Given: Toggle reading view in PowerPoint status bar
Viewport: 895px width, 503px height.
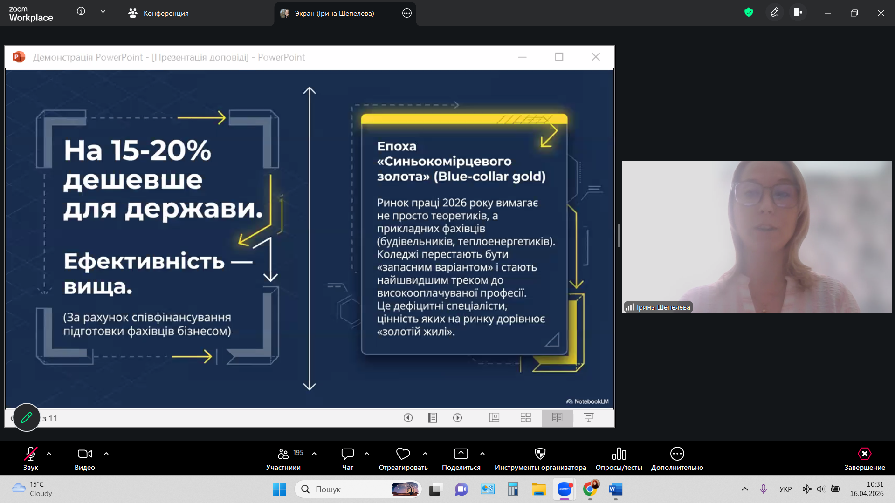Looking at the screenshot, I should [x=557, y=418].
